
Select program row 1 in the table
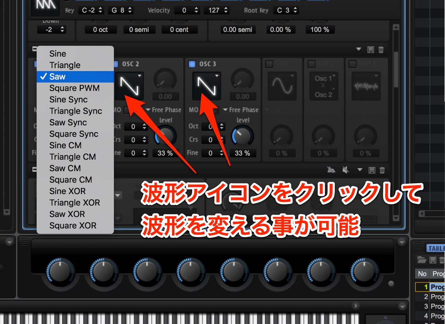pos(430,287)
